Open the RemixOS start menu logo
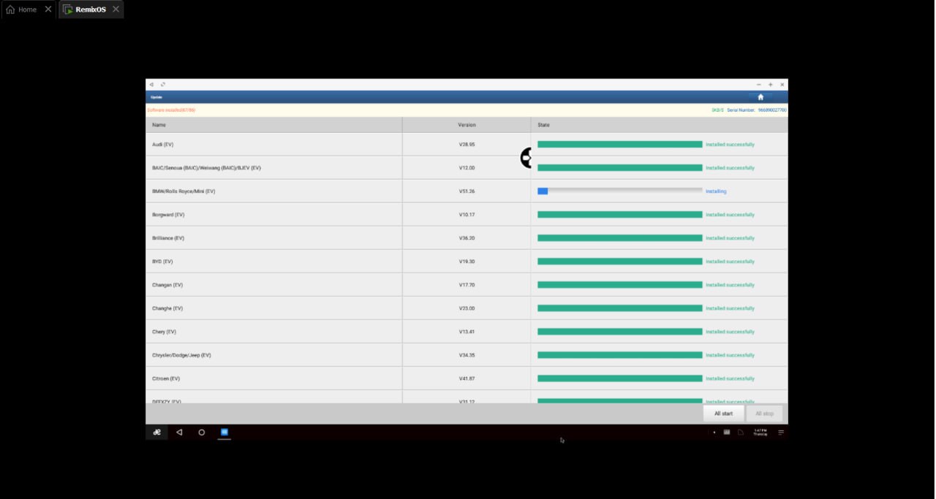The width and height of the screenshot is (936, 499). [156, 433]
